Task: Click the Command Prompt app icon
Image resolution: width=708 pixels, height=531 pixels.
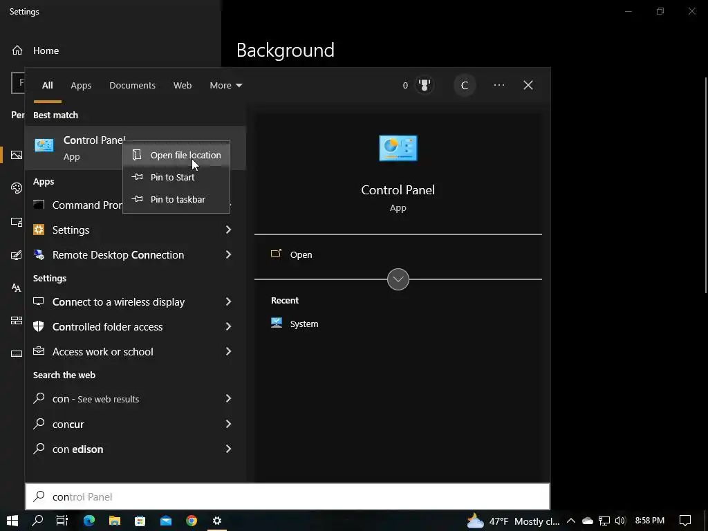Action: 39,205
